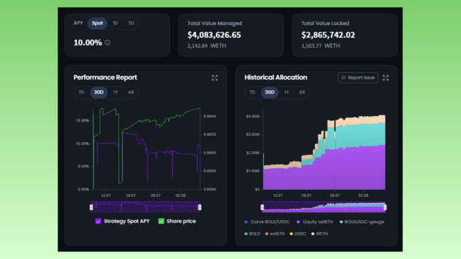Viewport: 461px width, 259px height.
Task: Click the Total Value Managed amount $4,083,626.65
Action: click(x=214, y=35)
